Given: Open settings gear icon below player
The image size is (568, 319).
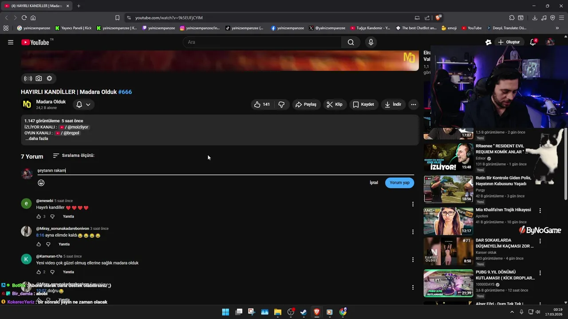Looking at the screenshot, I should pos(49,78).
